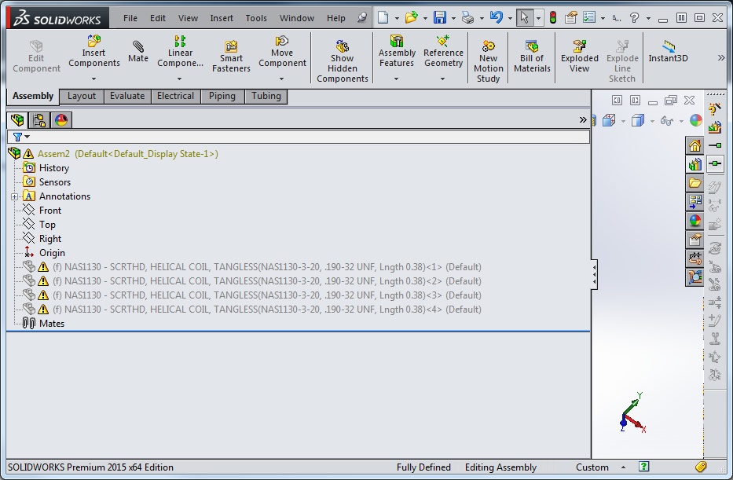
Task: Expand the manager pane tabs chevron
Action: 582,120
